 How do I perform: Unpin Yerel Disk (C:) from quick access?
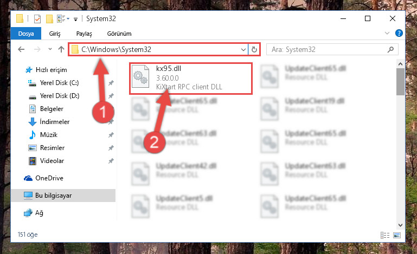(x=111, y=83)
